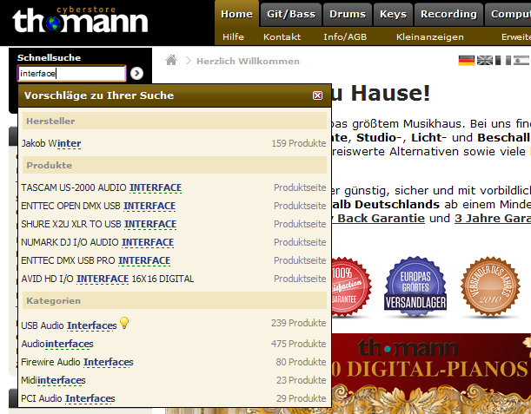
Task: Click the '159 Produkte' count
Action: (x=299, y=143)
